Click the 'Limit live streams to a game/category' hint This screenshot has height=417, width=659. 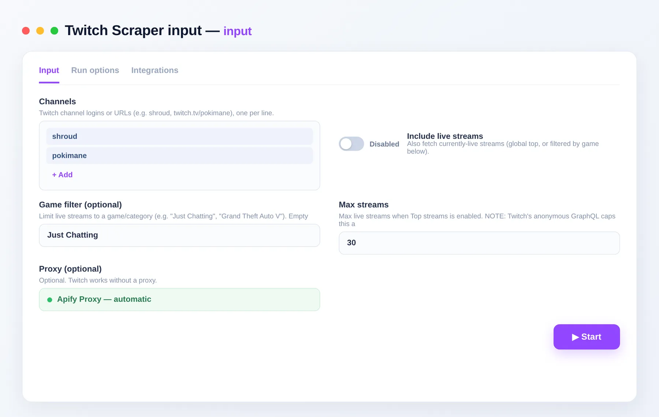point(174,216)
